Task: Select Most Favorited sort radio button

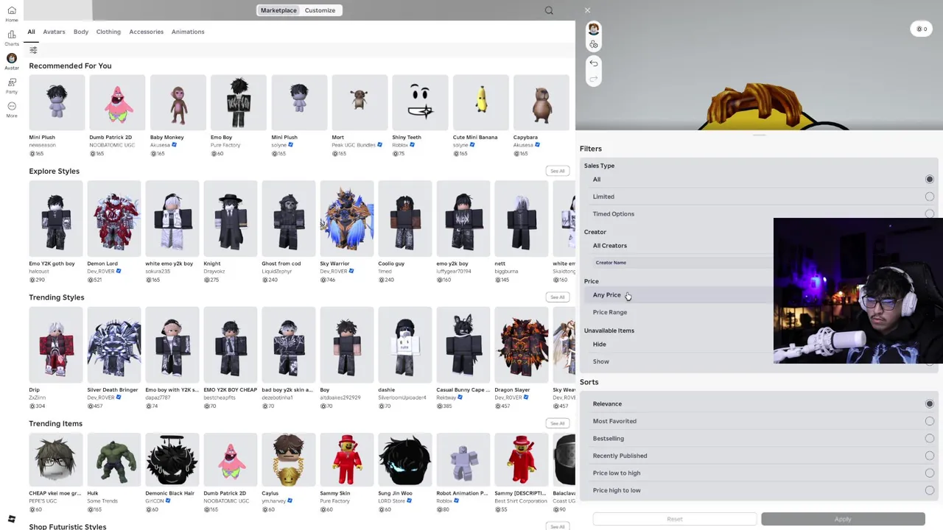Action: coord(930,421)
